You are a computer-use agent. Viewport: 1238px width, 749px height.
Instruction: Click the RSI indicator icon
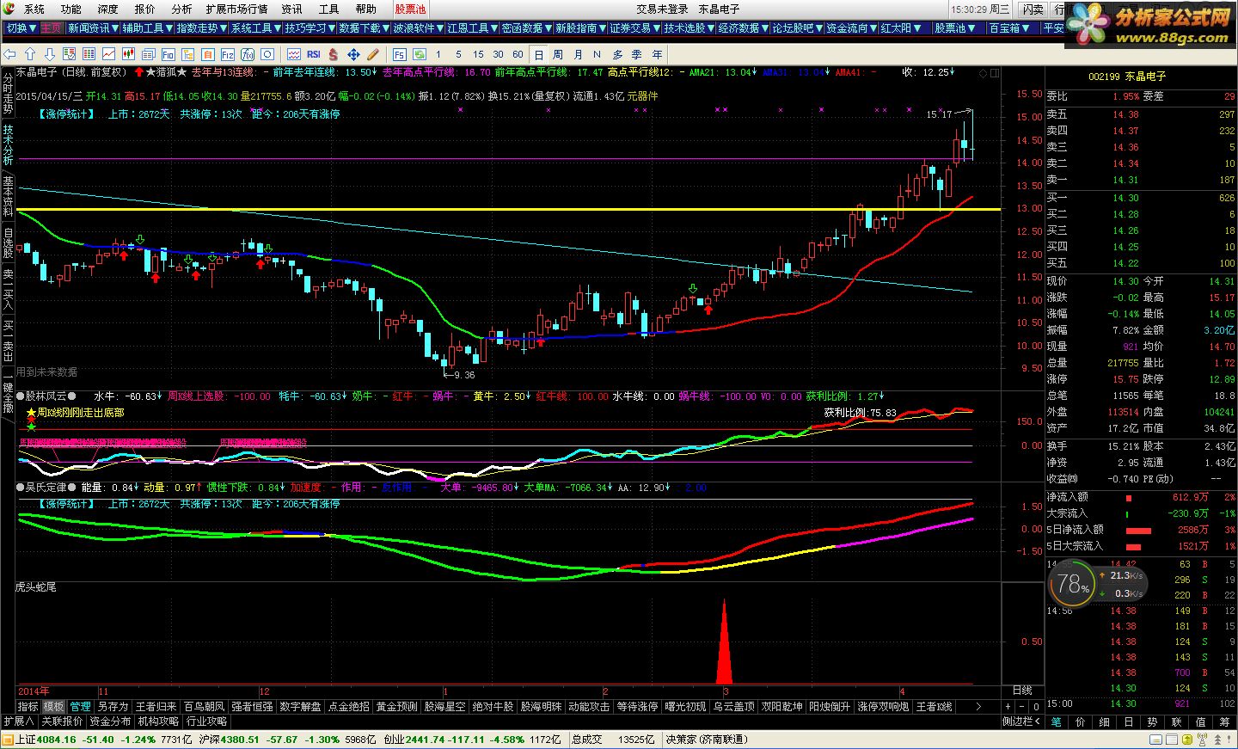click(314, 54)
